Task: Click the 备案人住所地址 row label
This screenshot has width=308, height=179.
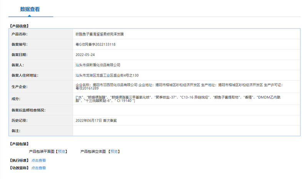Action: click(25, 76)
